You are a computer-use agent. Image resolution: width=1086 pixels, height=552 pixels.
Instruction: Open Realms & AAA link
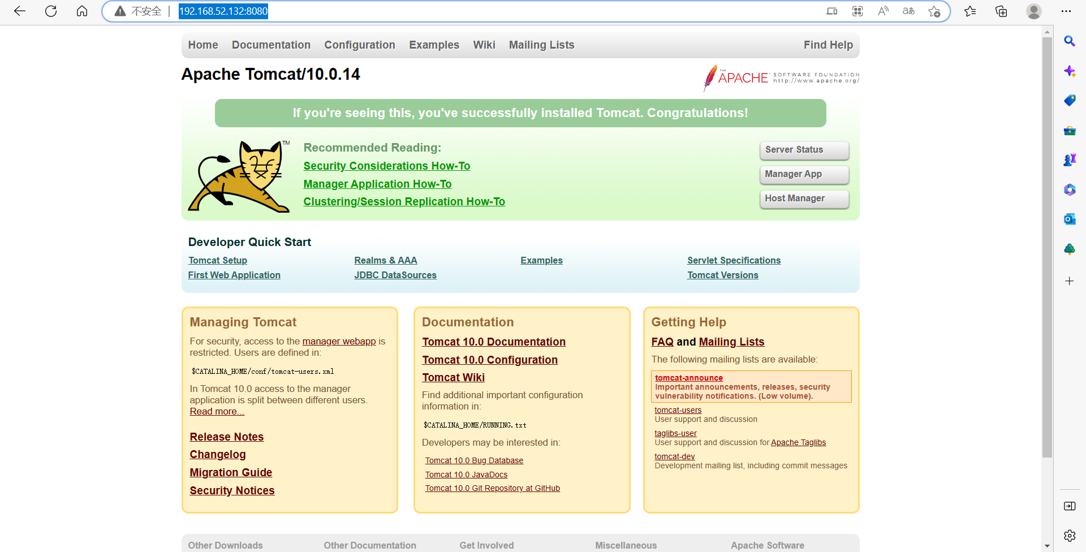(x=386, y=260)
